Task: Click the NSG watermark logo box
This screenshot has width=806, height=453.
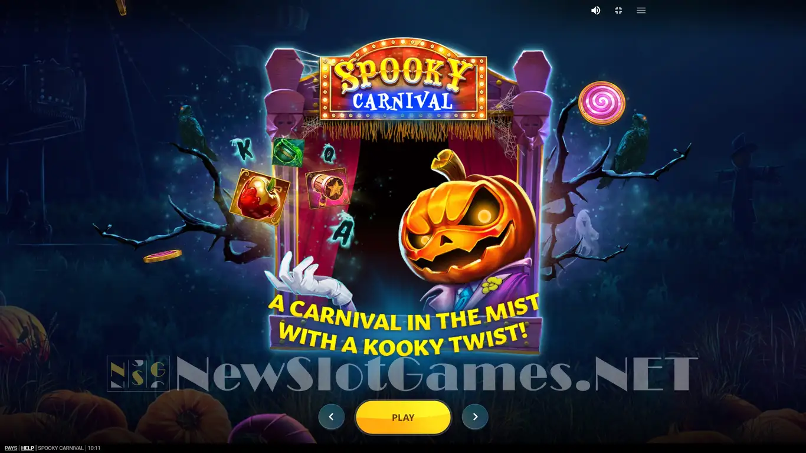Action: click(x=138, y=373)
